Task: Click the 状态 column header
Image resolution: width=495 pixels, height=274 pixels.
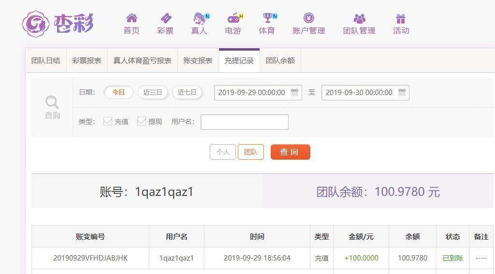Action: tap(452, 236)
